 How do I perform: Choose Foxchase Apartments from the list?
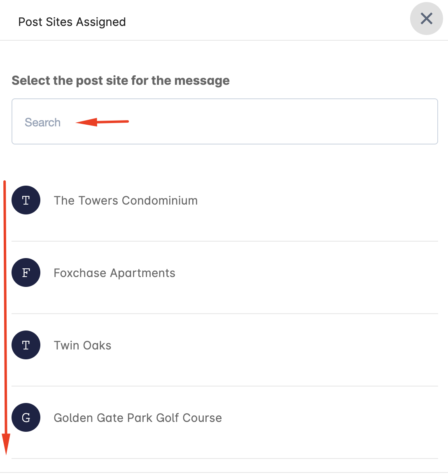(x=114, y=273)
